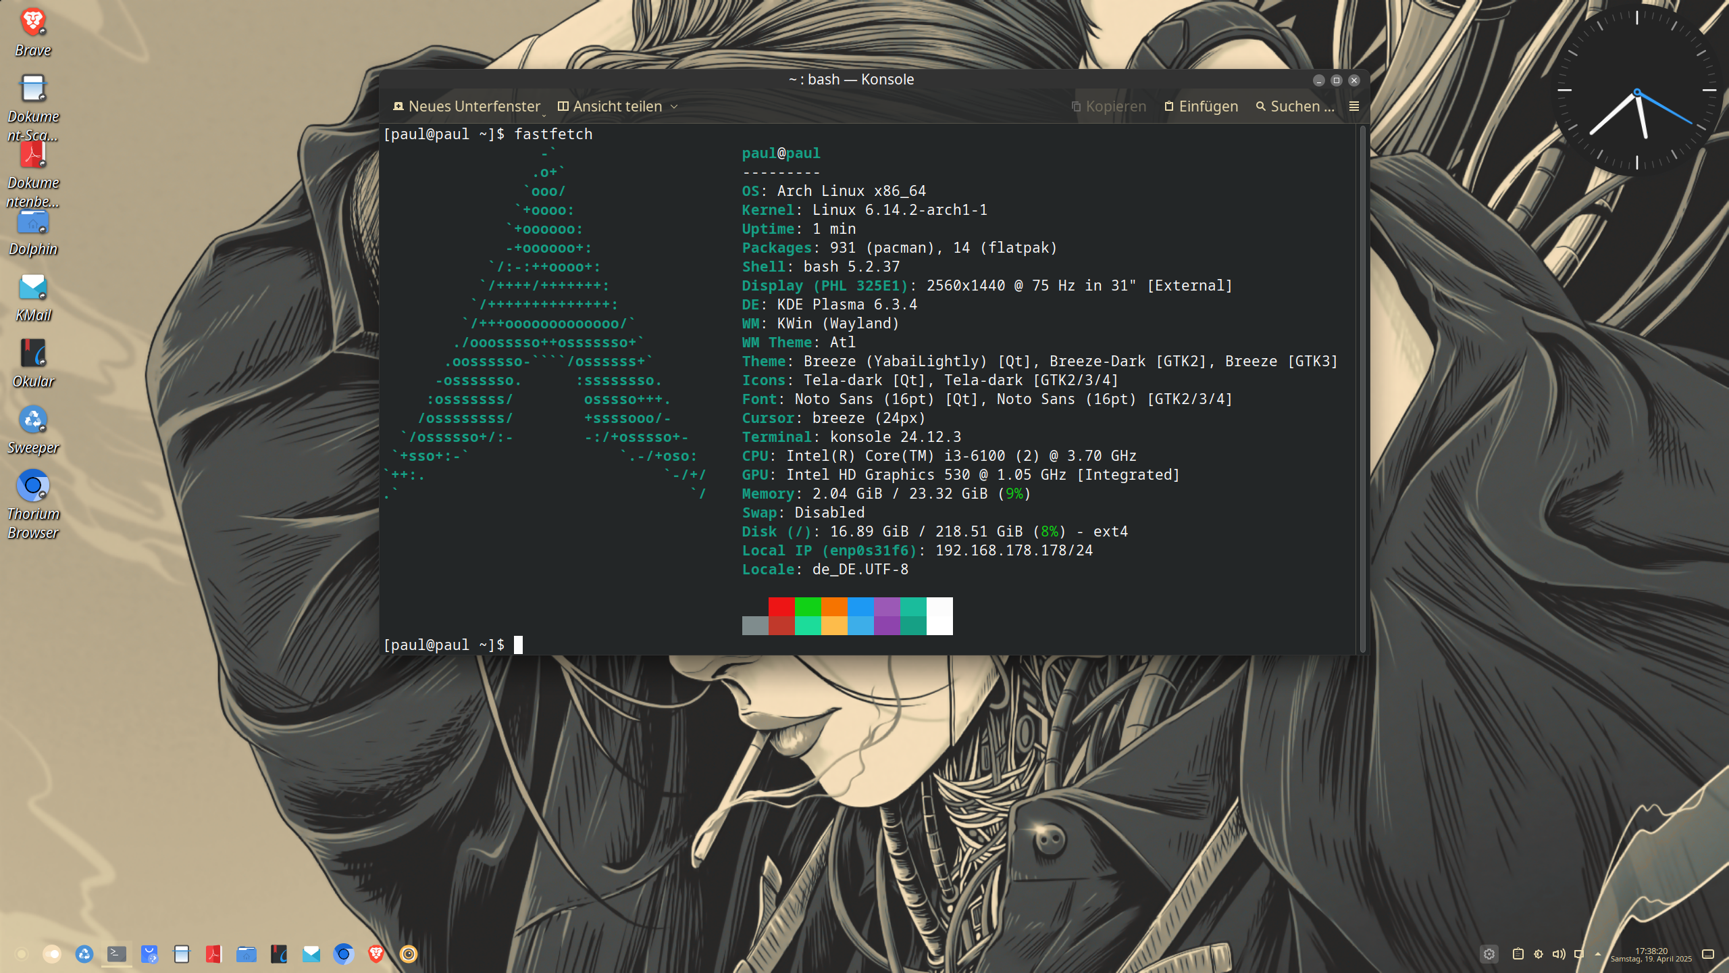1729x973 pixels.
Task: Open Thorium Browser desktop icon
Action: click(x=32, y=487)
